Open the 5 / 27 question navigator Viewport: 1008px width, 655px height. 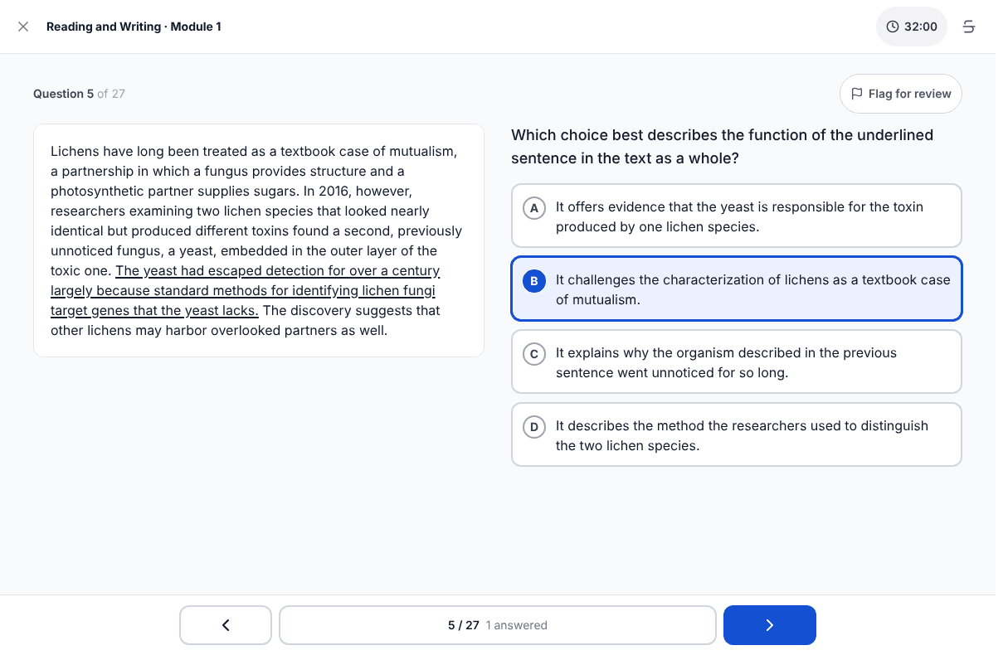click(498, 625)
